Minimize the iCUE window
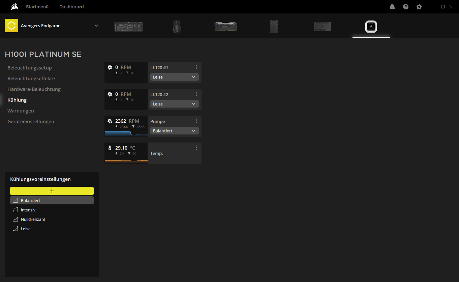 [x=435, y=7]
